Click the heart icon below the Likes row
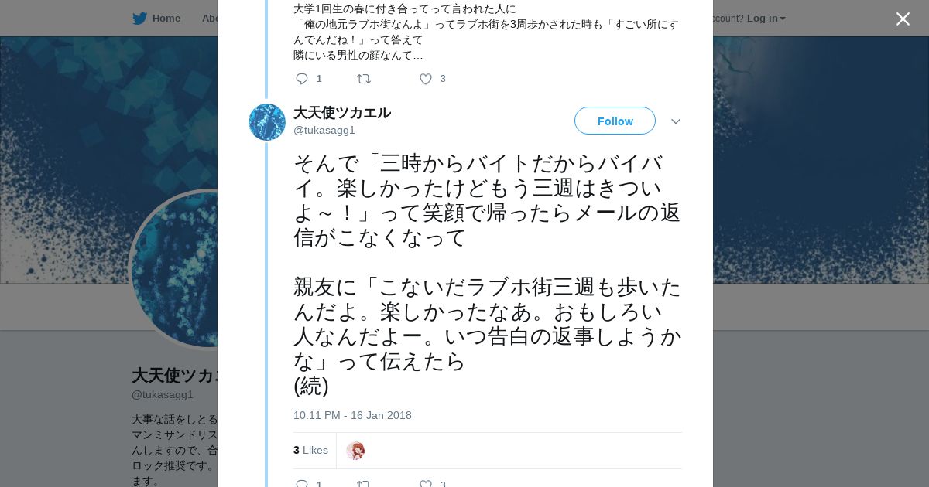Screen dimensions: 929x487 coord(425,484)
